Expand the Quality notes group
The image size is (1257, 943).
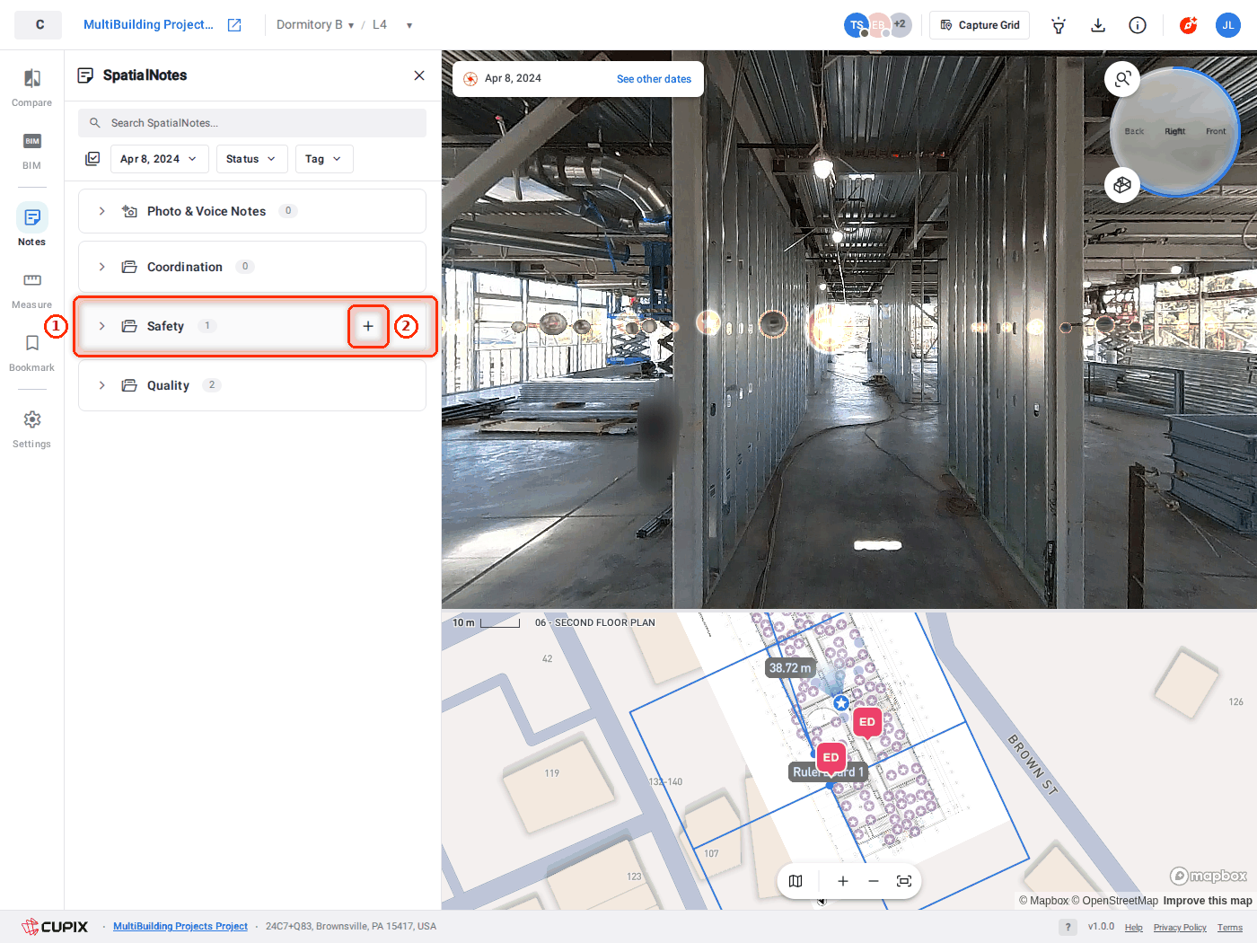tap(101, 385)
